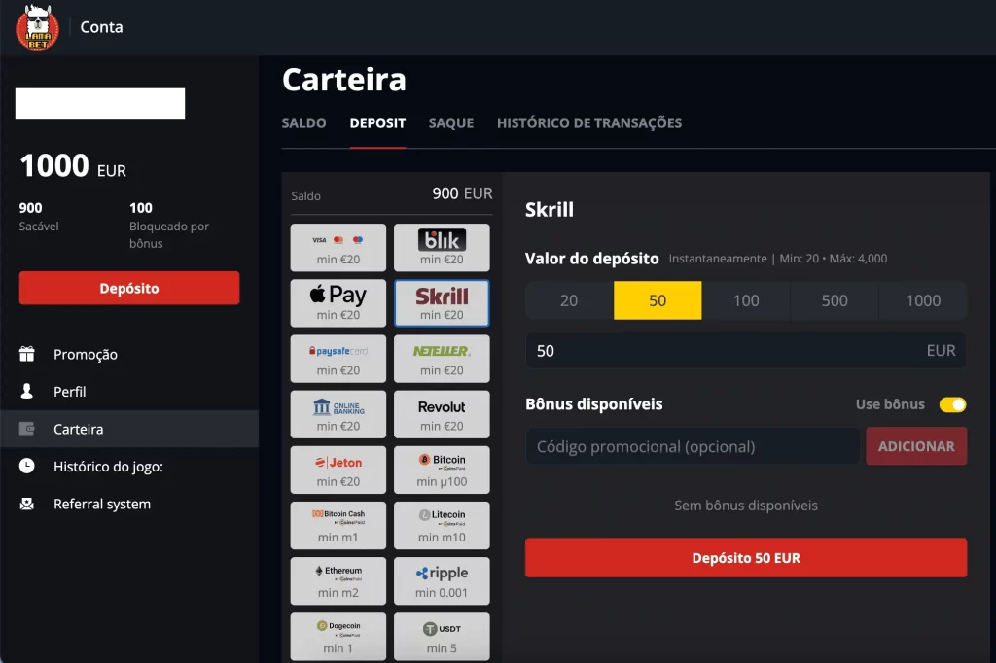The width and height of the screenshot is (996, 663).
Task: Select Bitcoin payment method
Action: [442, 470]
